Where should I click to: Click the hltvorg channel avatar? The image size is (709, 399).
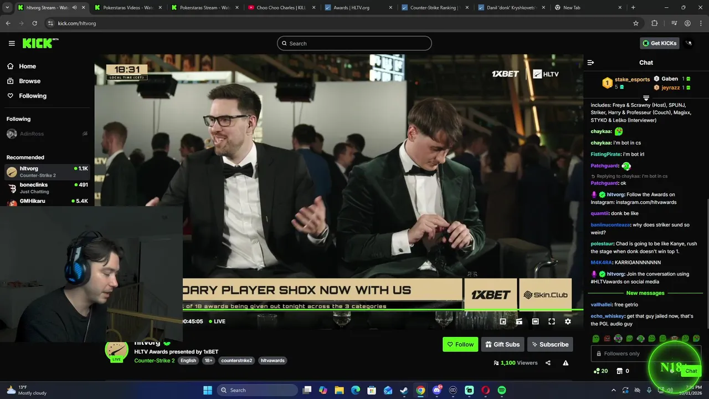[116, 351]
